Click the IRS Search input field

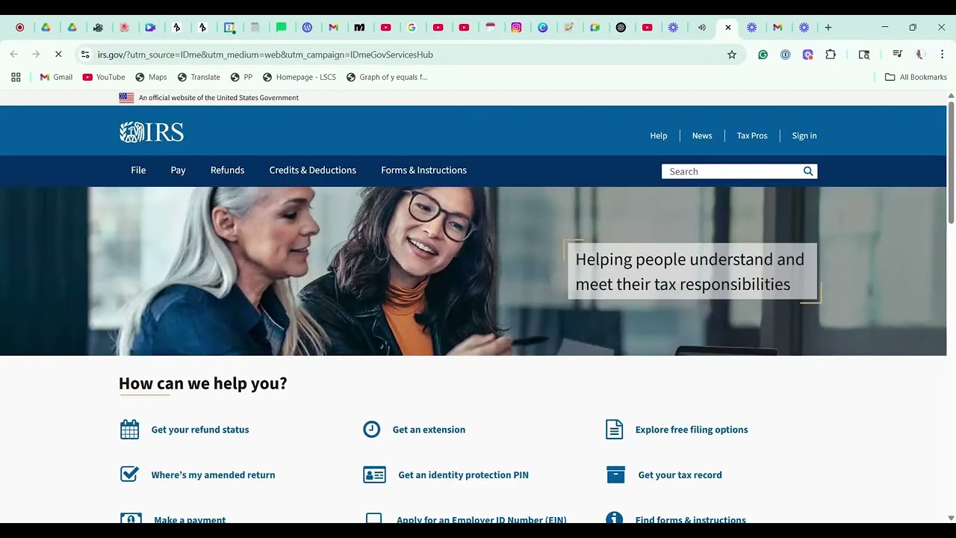[x=732, y=171]
